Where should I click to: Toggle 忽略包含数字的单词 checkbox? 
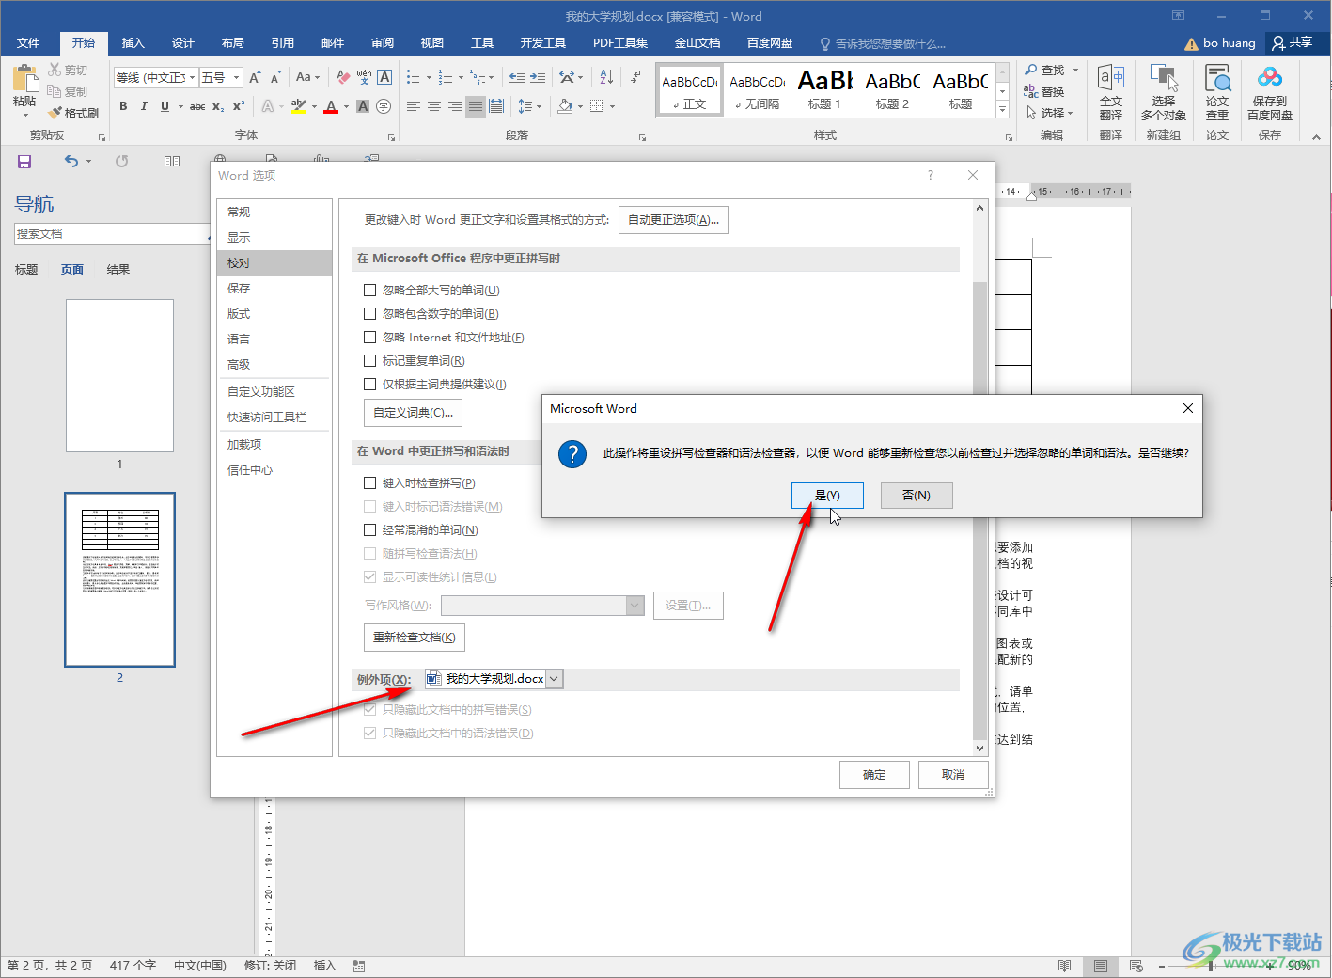370,314
